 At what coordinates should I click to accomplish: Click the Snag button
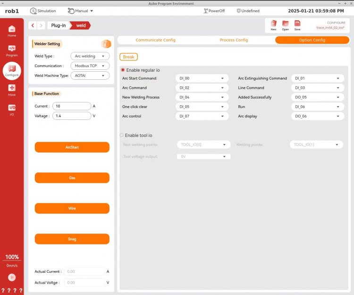(x=72, y=239)
